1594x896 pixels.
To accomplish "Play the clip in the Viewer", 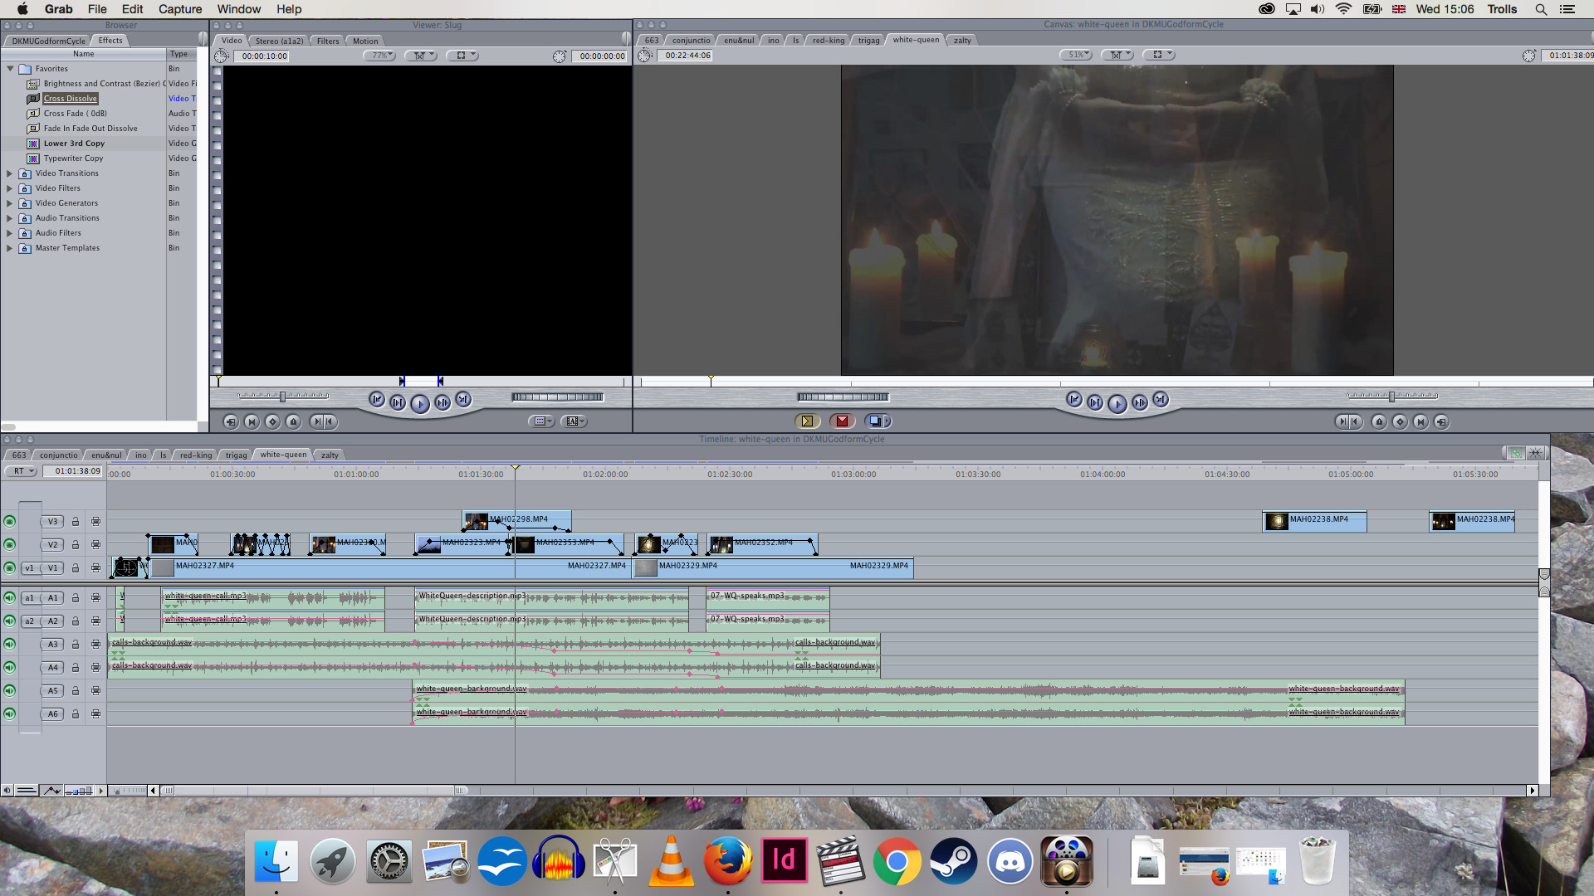I will click(420, 404).
